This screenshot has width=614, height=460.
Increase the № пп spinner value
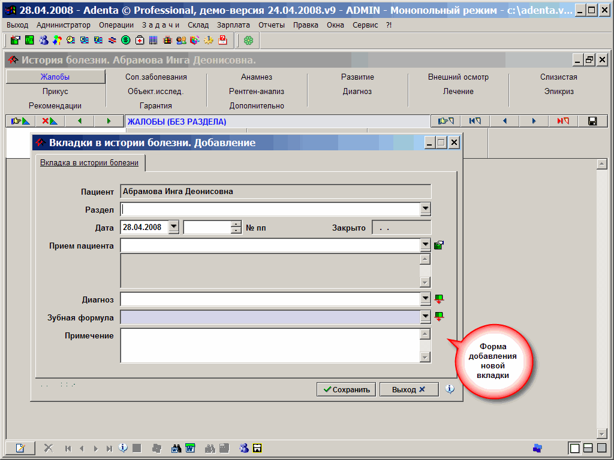(x=236, y=225)
